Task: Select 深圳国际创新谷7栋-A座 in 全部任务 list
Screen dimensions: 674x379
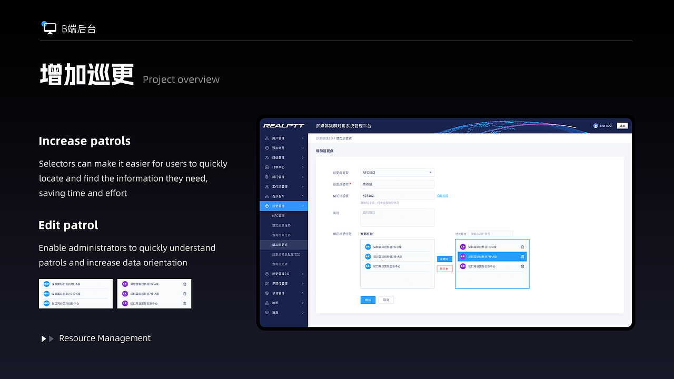Action: pos(397,256)
